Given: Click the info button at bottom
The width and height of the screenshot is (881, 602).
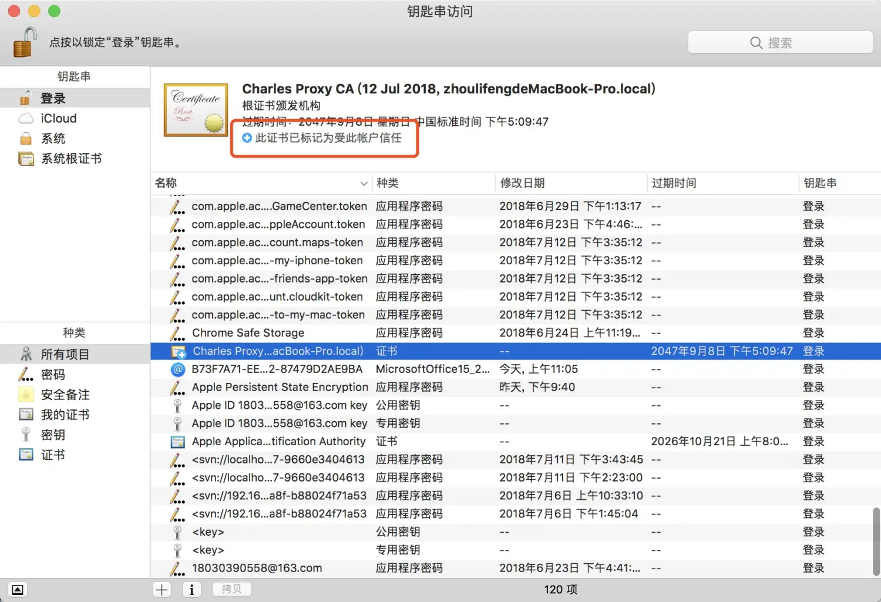Looking at the screenshot, I should [191, 590].
